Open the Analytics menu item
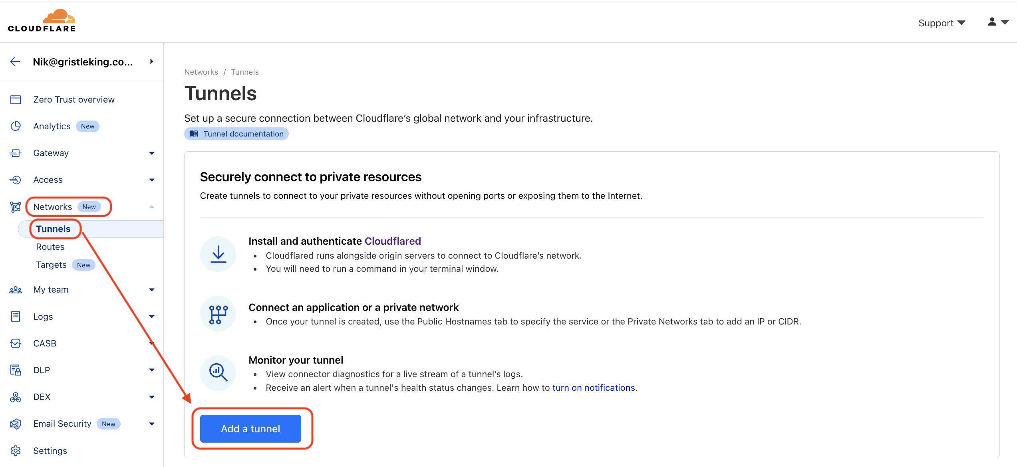The height and width of the screenshot is (467, 1017). point(52,126)
